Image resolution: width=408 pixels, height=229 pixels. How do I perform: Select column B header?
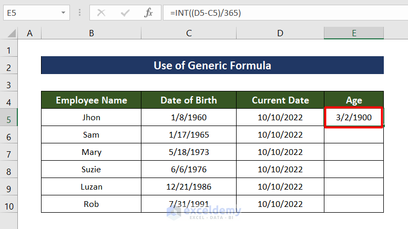pos(91,33)
